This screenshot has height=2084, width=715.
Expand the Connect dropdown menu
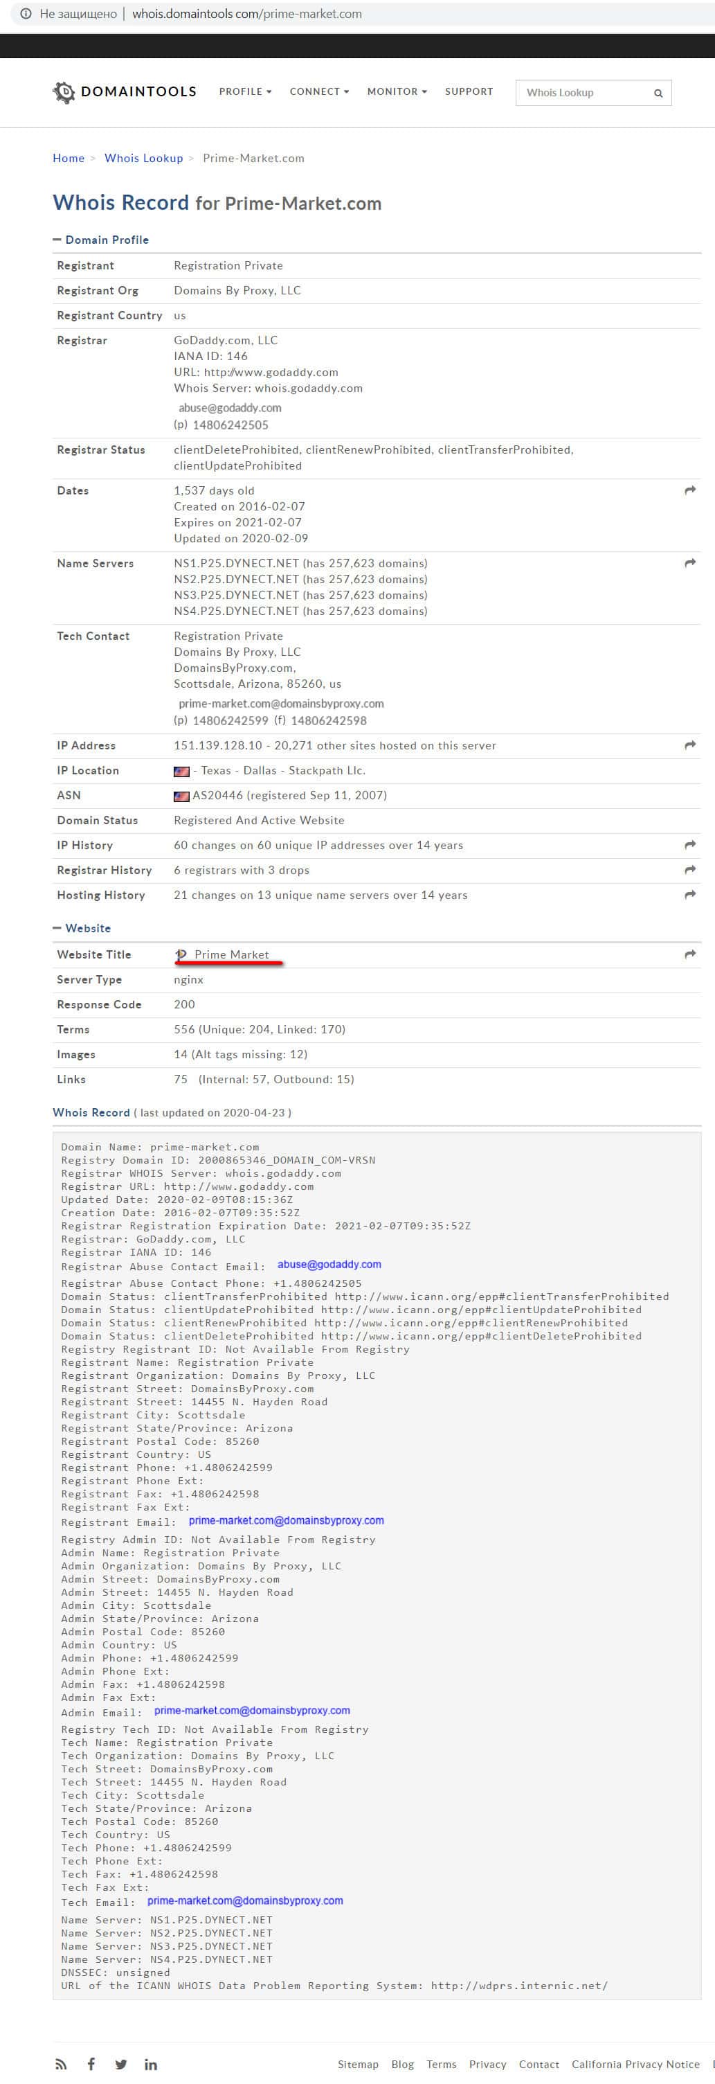(318, 91)
